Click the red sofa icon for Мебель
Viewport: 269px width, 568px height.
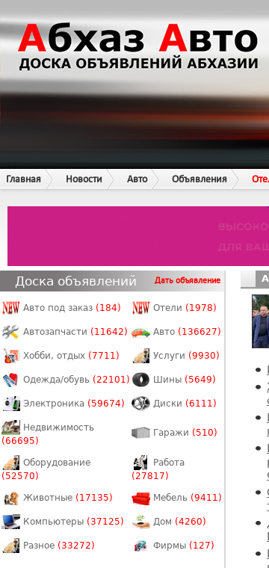140,498
